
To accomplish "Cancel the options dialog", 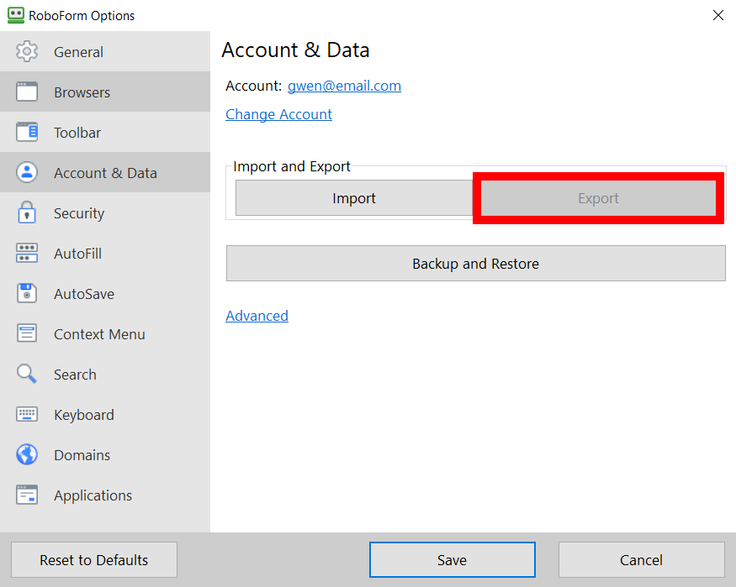I will pos(641,560).
